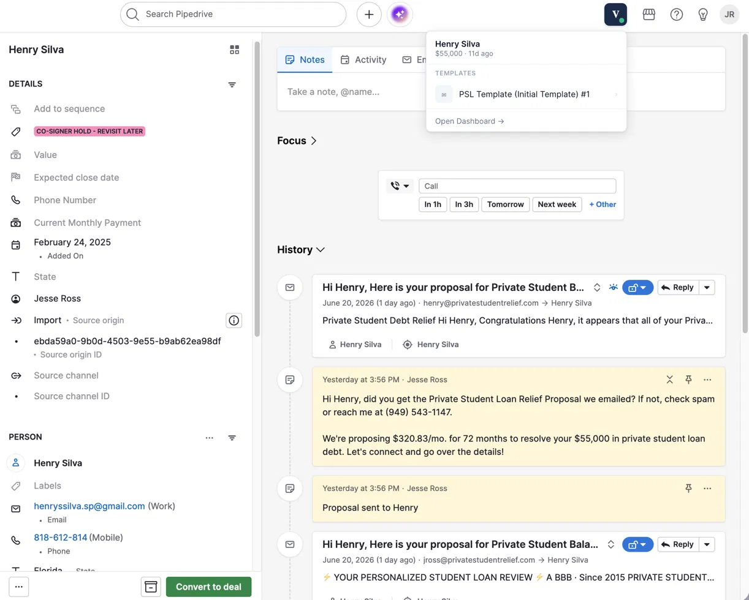Open the Person section three-dot menu

pos(210,438)
